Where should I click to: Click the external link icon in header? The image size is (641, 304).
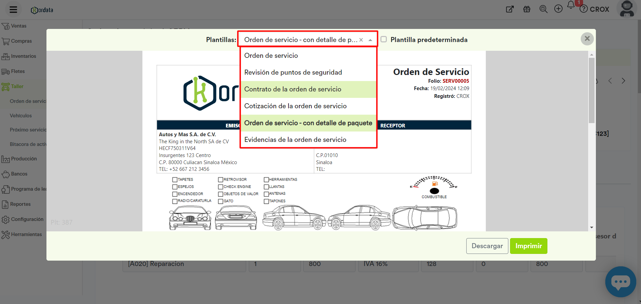point(510,9)
